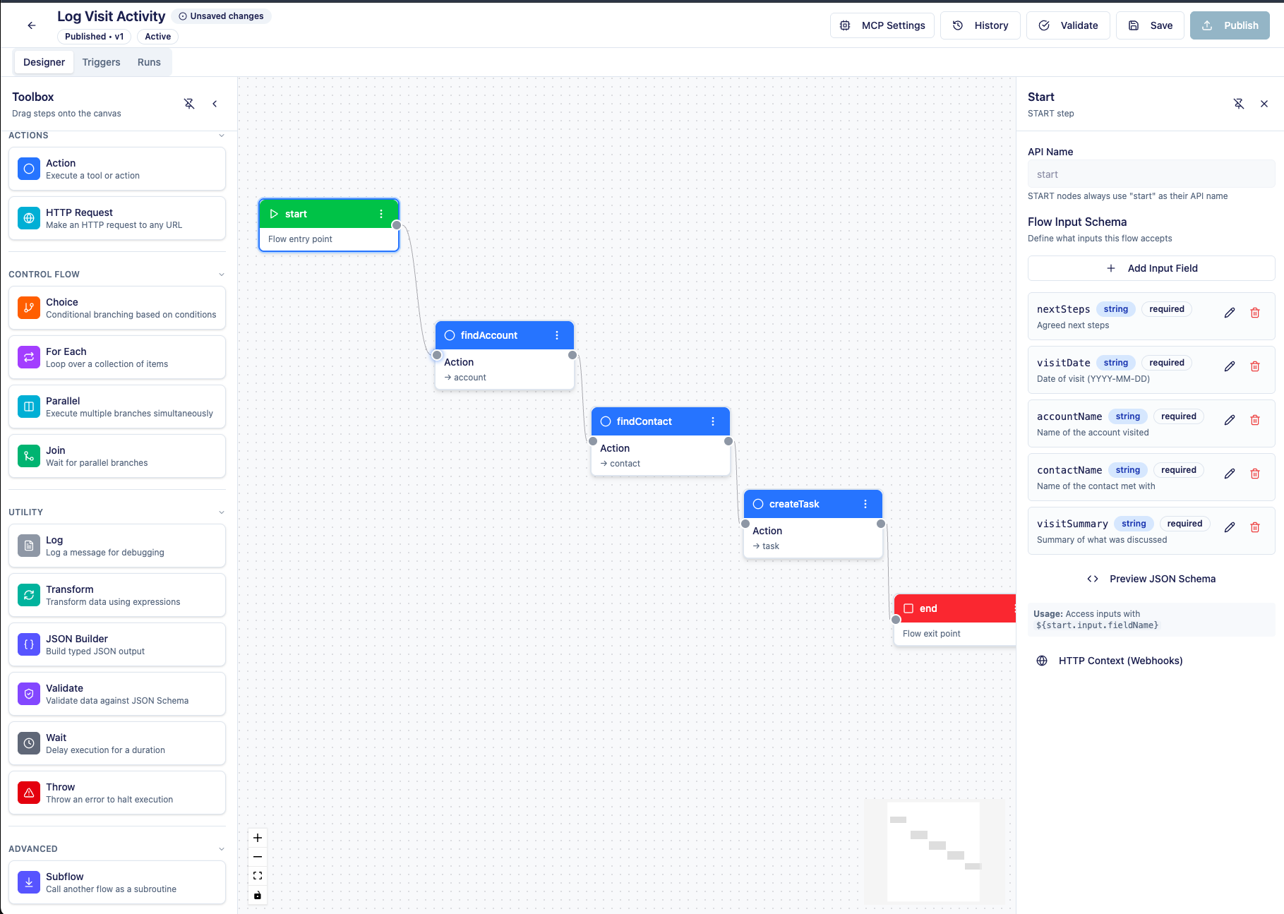This screenshot has width=1284, height=914.
Task: Click the For Each loop icon
Action: click(x=29, y=357)
